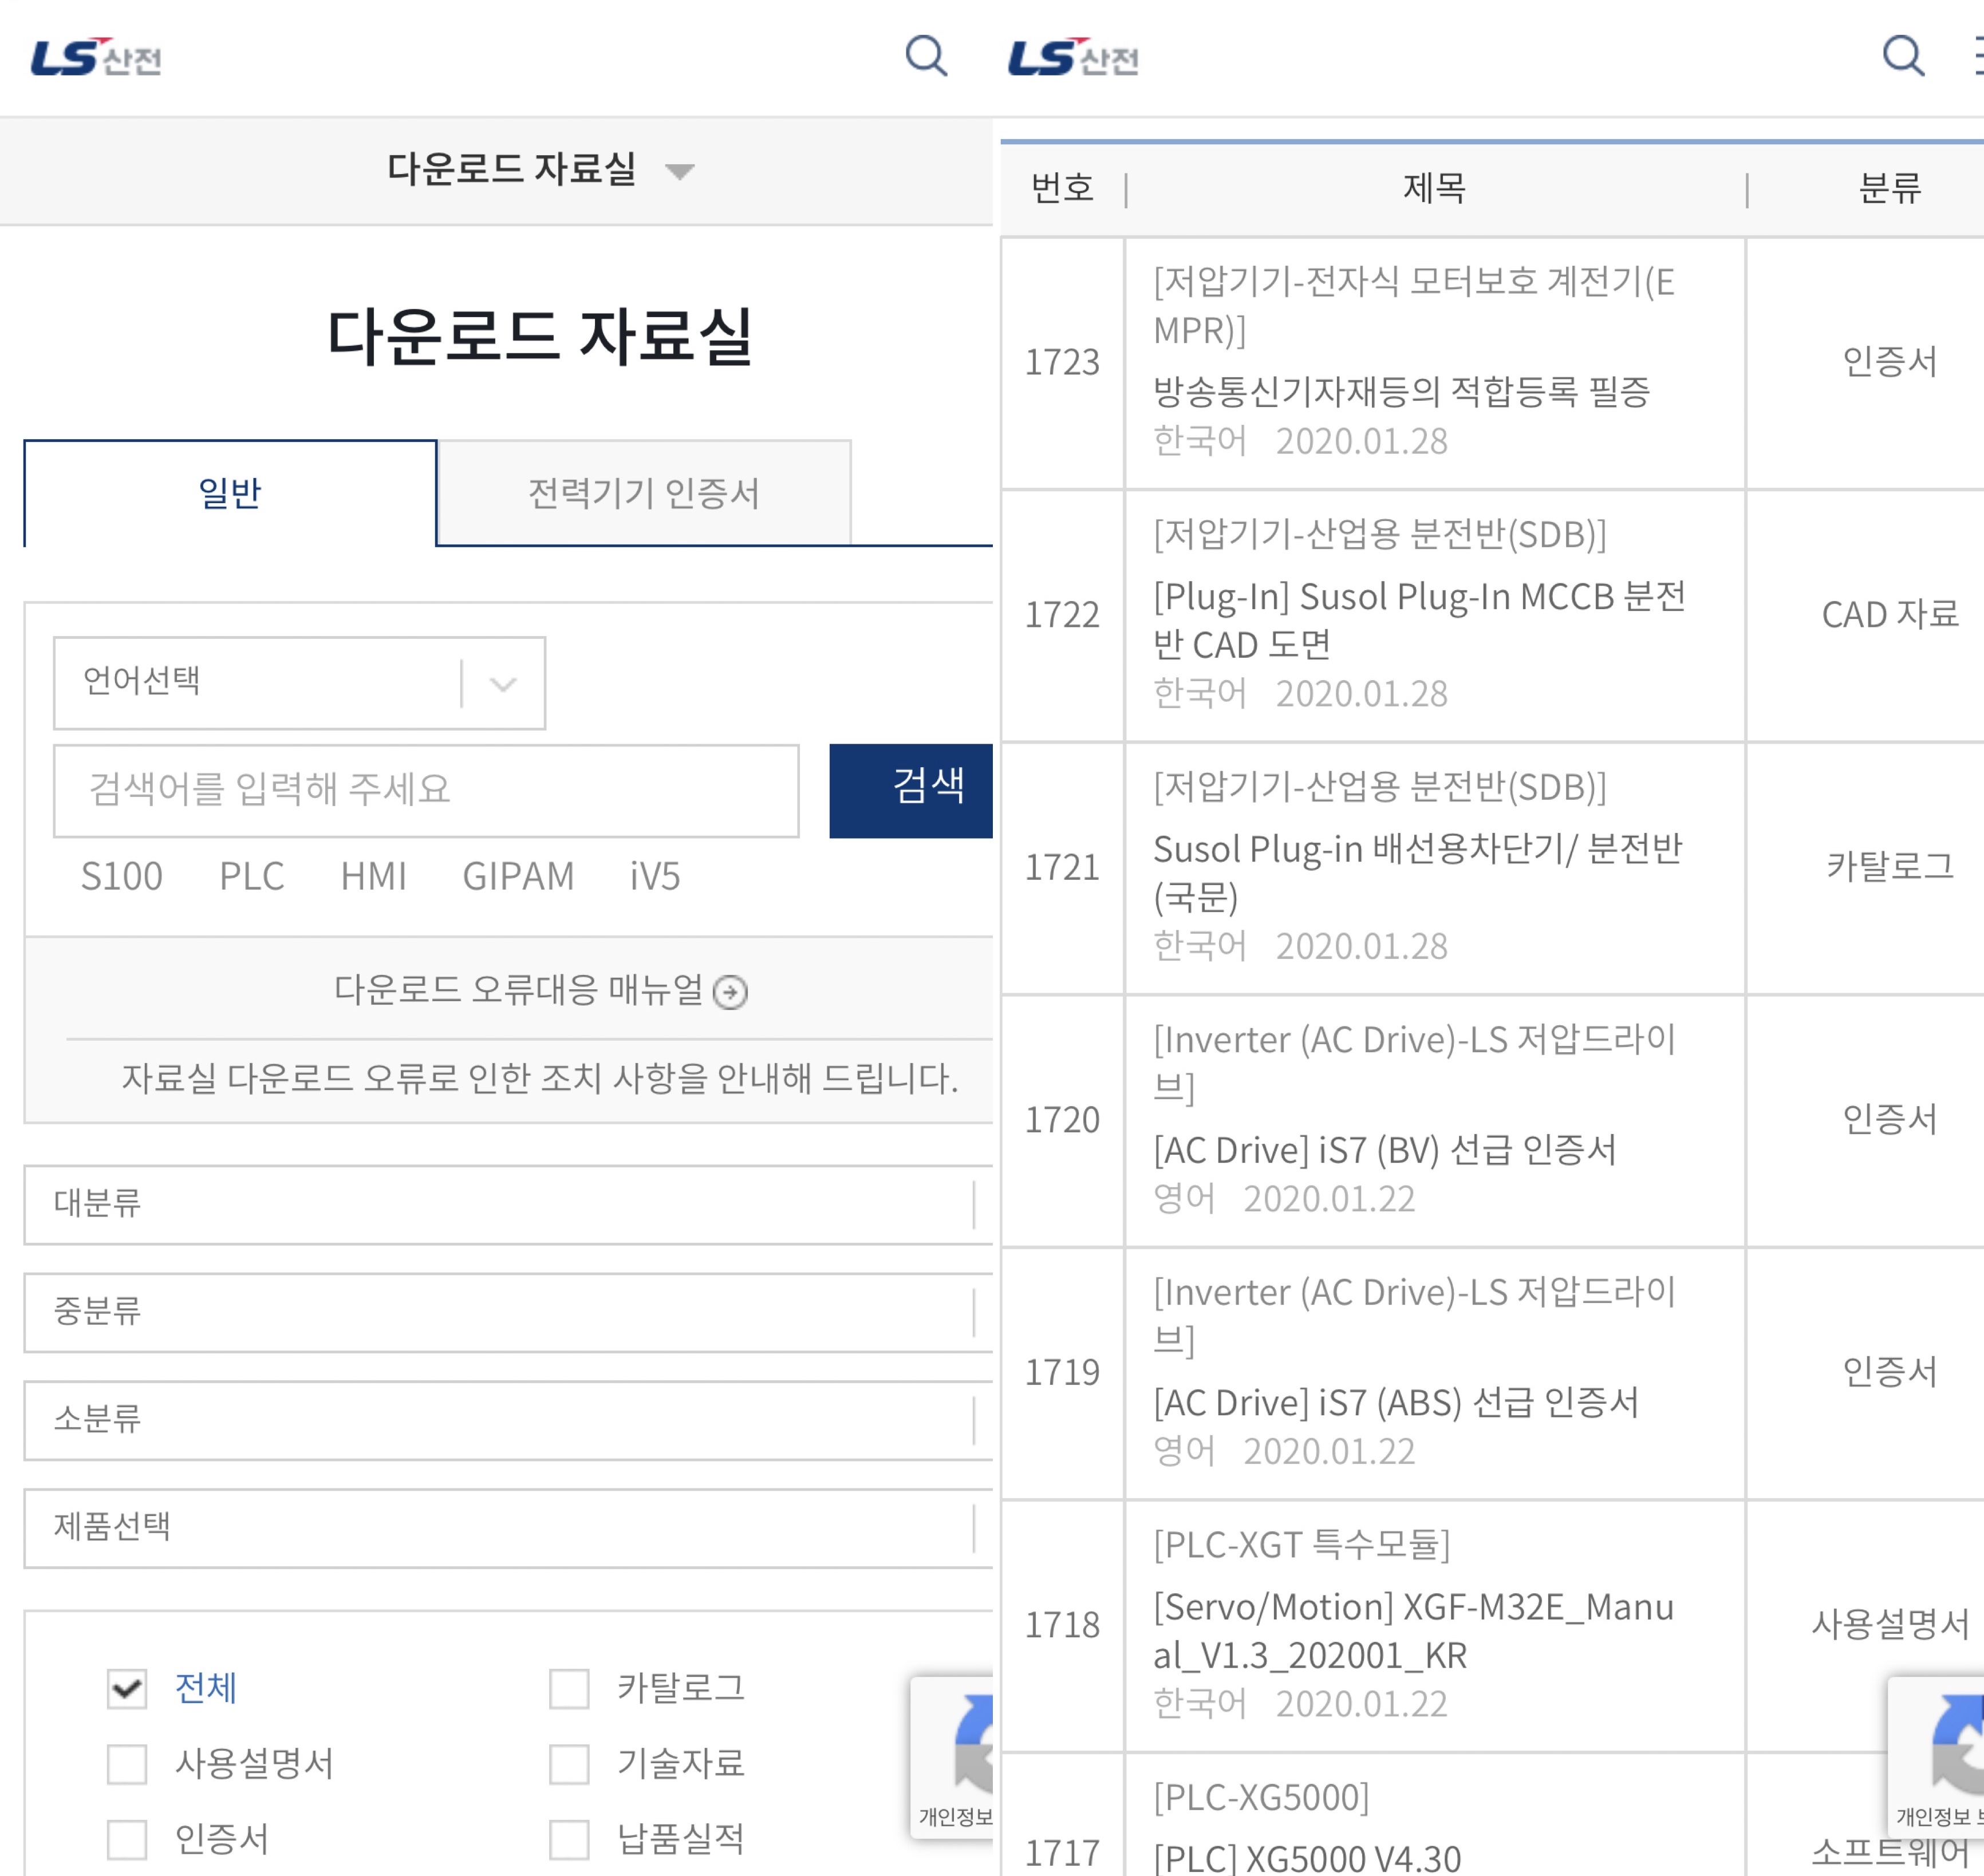
Task: Click the 카탈로그 cell in row 1721
Action: coord(1890,866)
